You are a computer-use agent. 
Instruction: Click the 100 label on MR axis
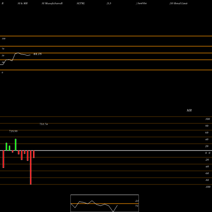[x=207, y=119]
